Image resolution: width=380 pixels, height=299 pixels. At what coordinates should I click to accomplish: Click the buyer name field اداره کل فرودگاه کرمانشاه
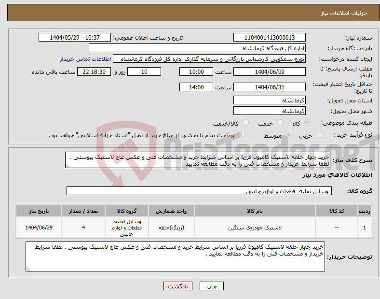[197, 48]
